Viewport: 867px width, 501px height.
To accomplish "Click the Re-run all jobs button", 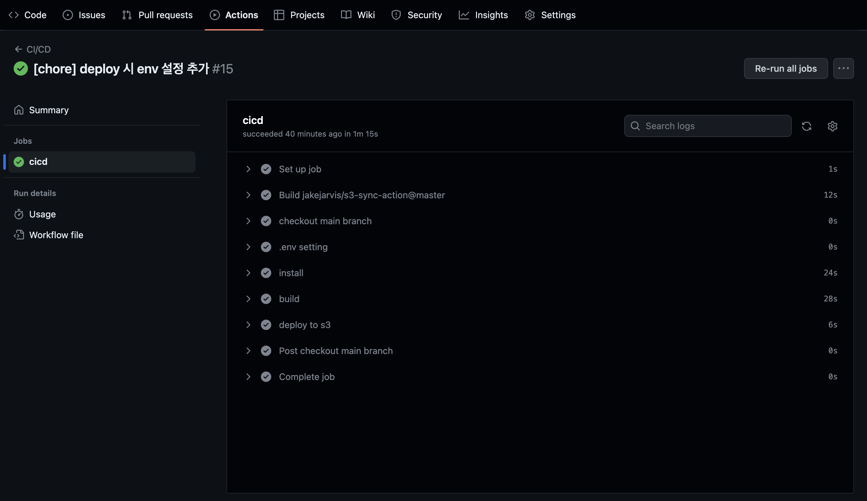I will (786, 68).
